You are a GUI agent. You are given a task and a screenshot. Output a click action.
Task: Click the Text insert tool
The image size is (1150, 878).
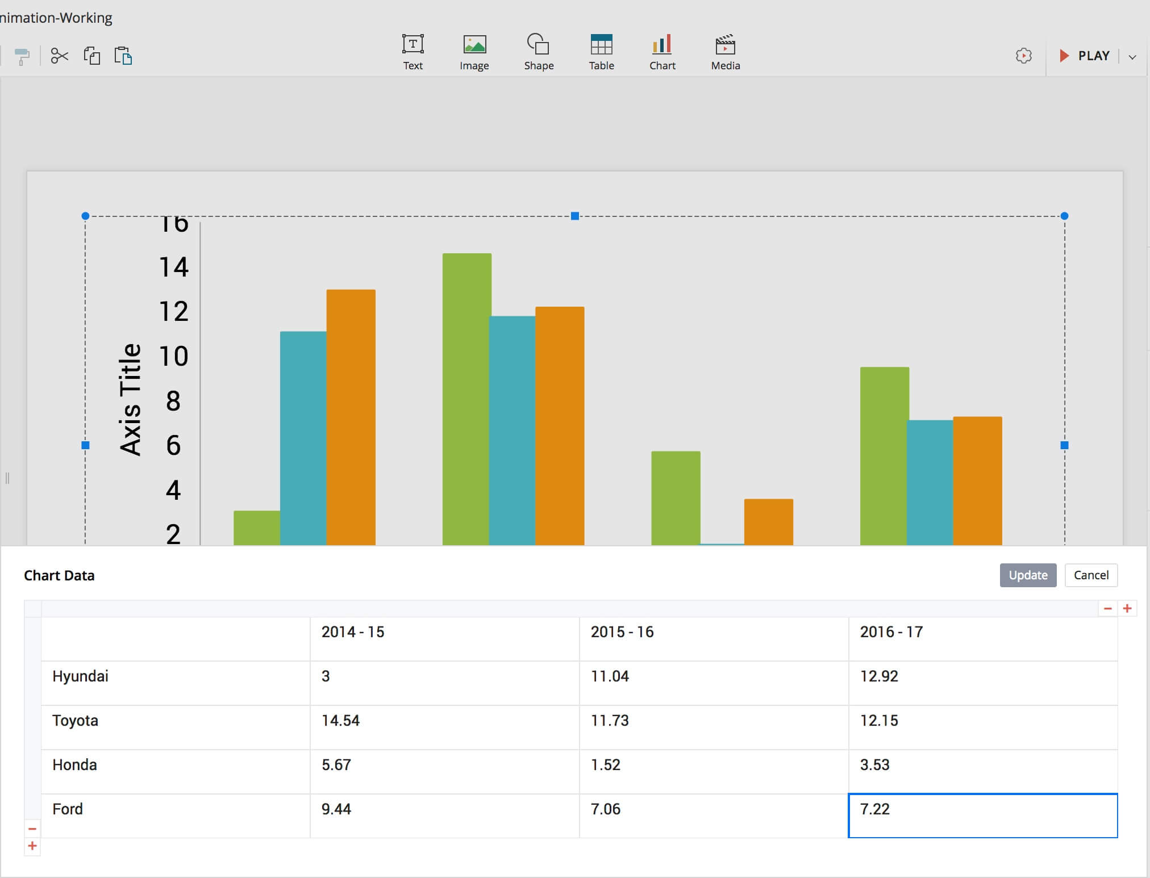(413, 52)
